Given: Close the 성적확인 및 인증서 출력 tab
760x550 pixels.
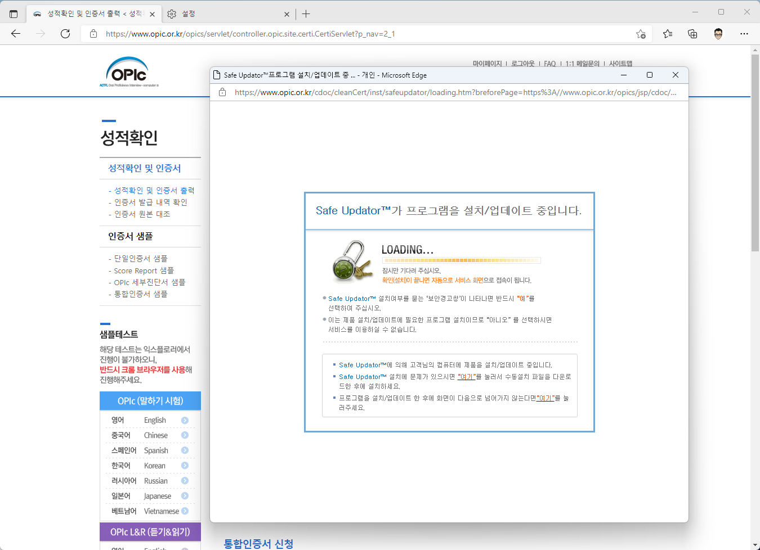Looking at the screenshot, I should (152, 14).
